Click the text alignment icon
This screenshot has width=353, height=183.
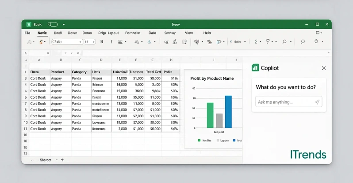click(x=120, y=42)
